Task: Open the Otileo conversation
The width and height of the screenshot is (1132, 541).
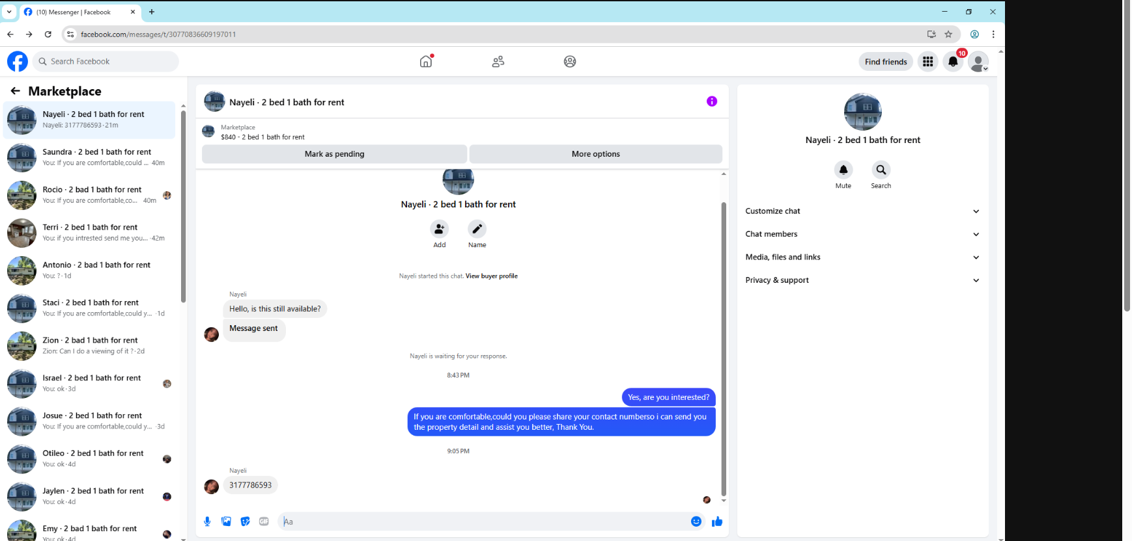Action: 89,459
